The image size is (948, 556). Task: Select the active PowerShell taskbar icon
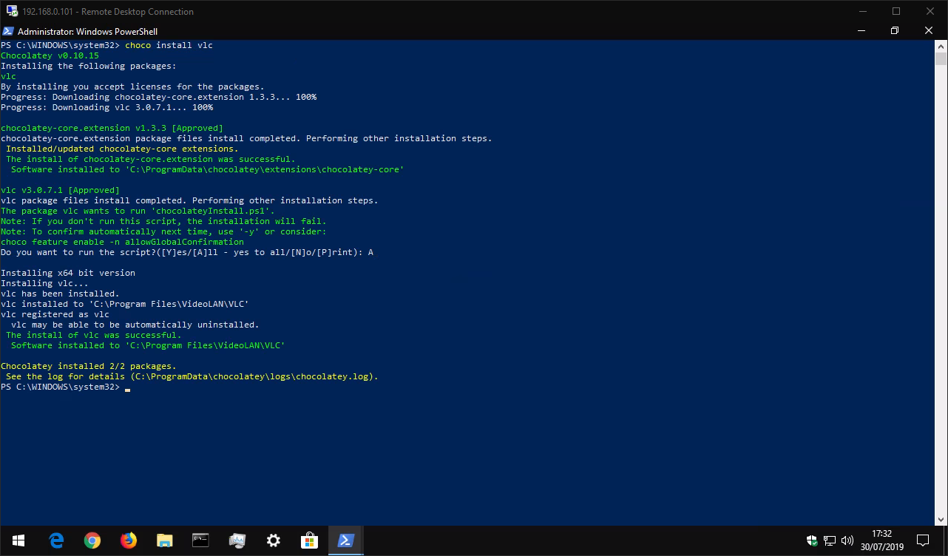tap(345, 540)
